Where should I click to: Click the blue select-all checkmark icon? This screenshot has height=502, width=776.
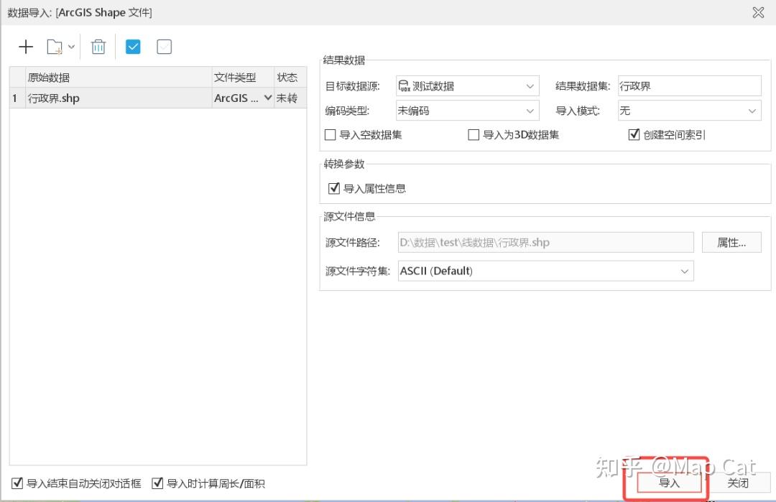132,46
